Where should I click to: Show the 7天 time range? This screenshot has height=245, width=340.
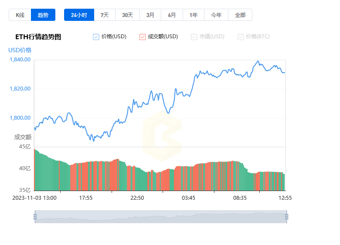105,15
